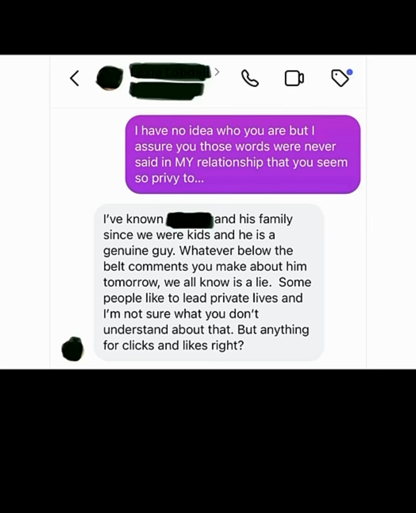The image size is (416, 513).
Task: Go back using the left arrow
Action: pyautogui.click(x=75, y=78)
